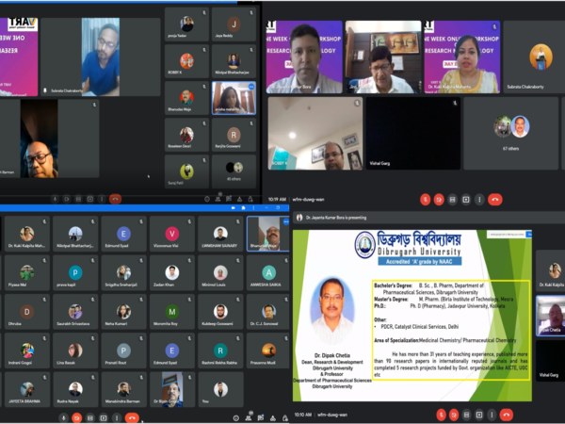Turn on red camera in the 10:10 AM call
This screenshot has width=565, height=424.
point(454,415)
